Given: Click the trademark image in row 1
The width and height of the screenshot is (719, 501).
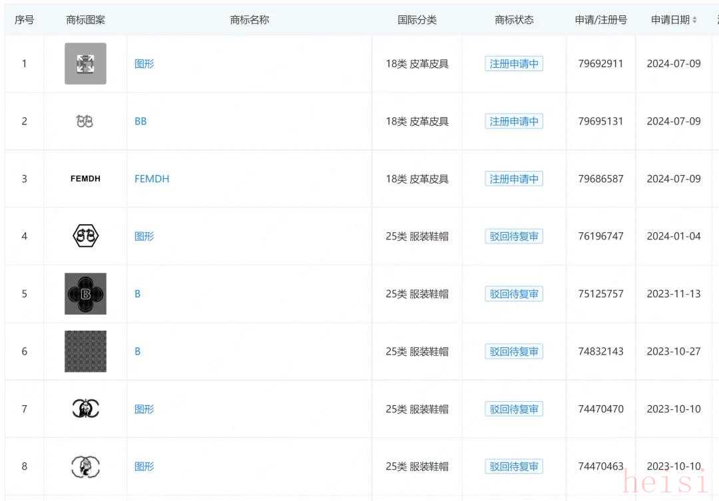Looking at the screenshot, I should tap(85, 64).
